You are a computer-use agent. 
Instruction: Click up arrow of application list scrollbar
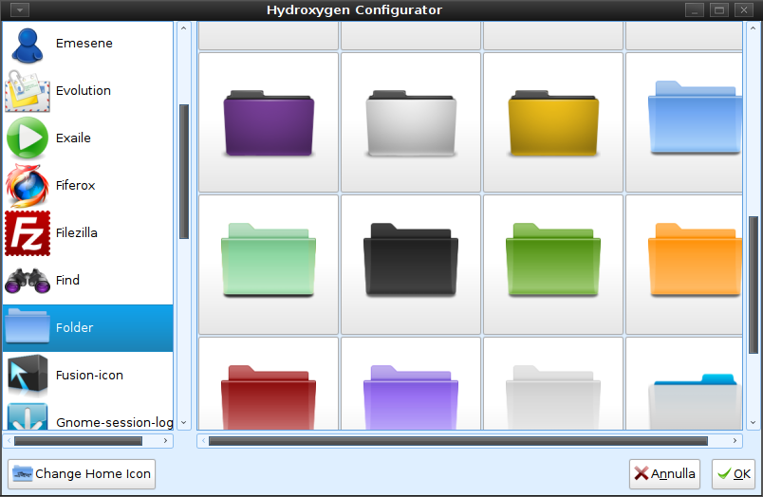click(x=183, y=28)
